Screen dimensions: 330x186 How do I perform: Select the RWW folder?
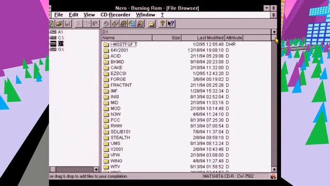pyautogui.click(x=113, y=126)
